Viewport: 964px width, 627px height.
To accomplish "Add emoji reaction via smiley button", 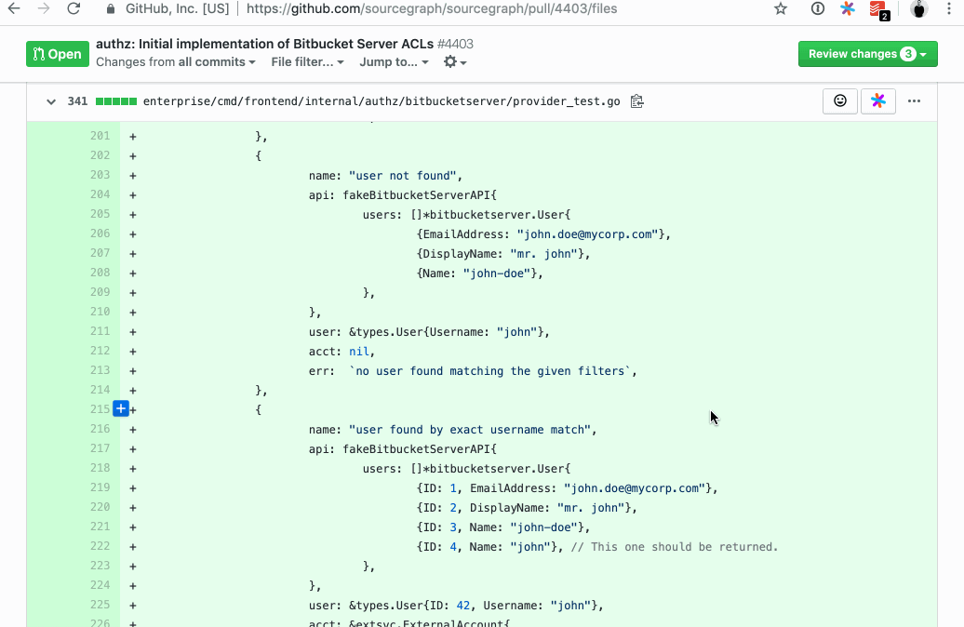I will 840,101.
